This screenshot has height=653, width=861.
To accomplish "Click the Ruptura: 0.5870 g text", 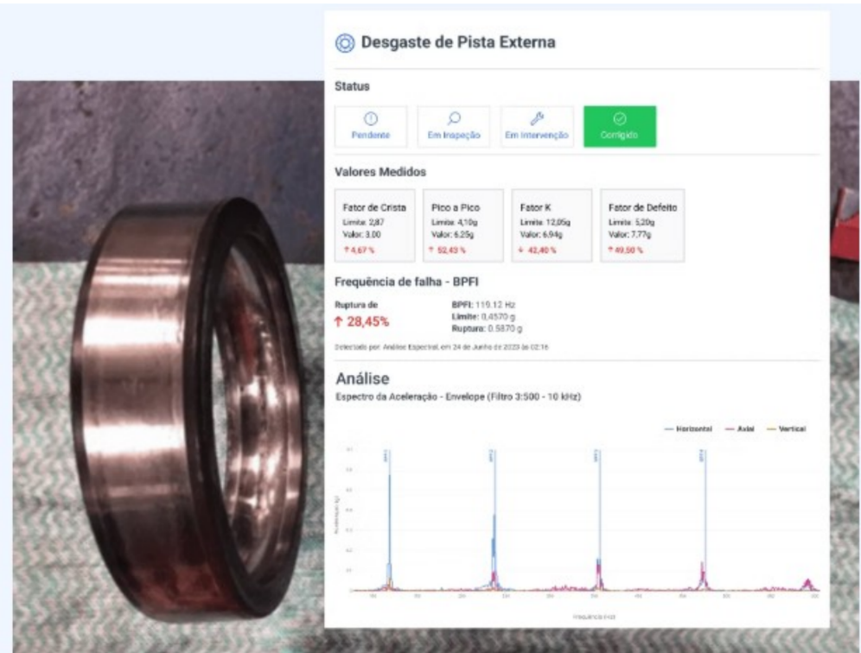I will click(487, 329).
